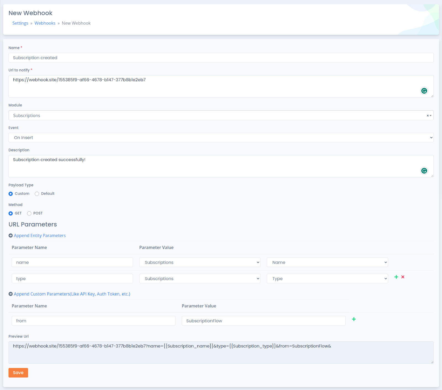Add a custom parameter with green plus

354,319
